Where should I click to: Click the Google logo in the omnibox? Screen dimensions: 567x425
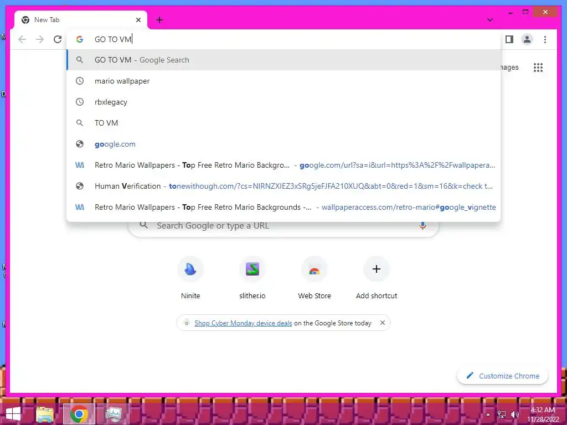80,39
